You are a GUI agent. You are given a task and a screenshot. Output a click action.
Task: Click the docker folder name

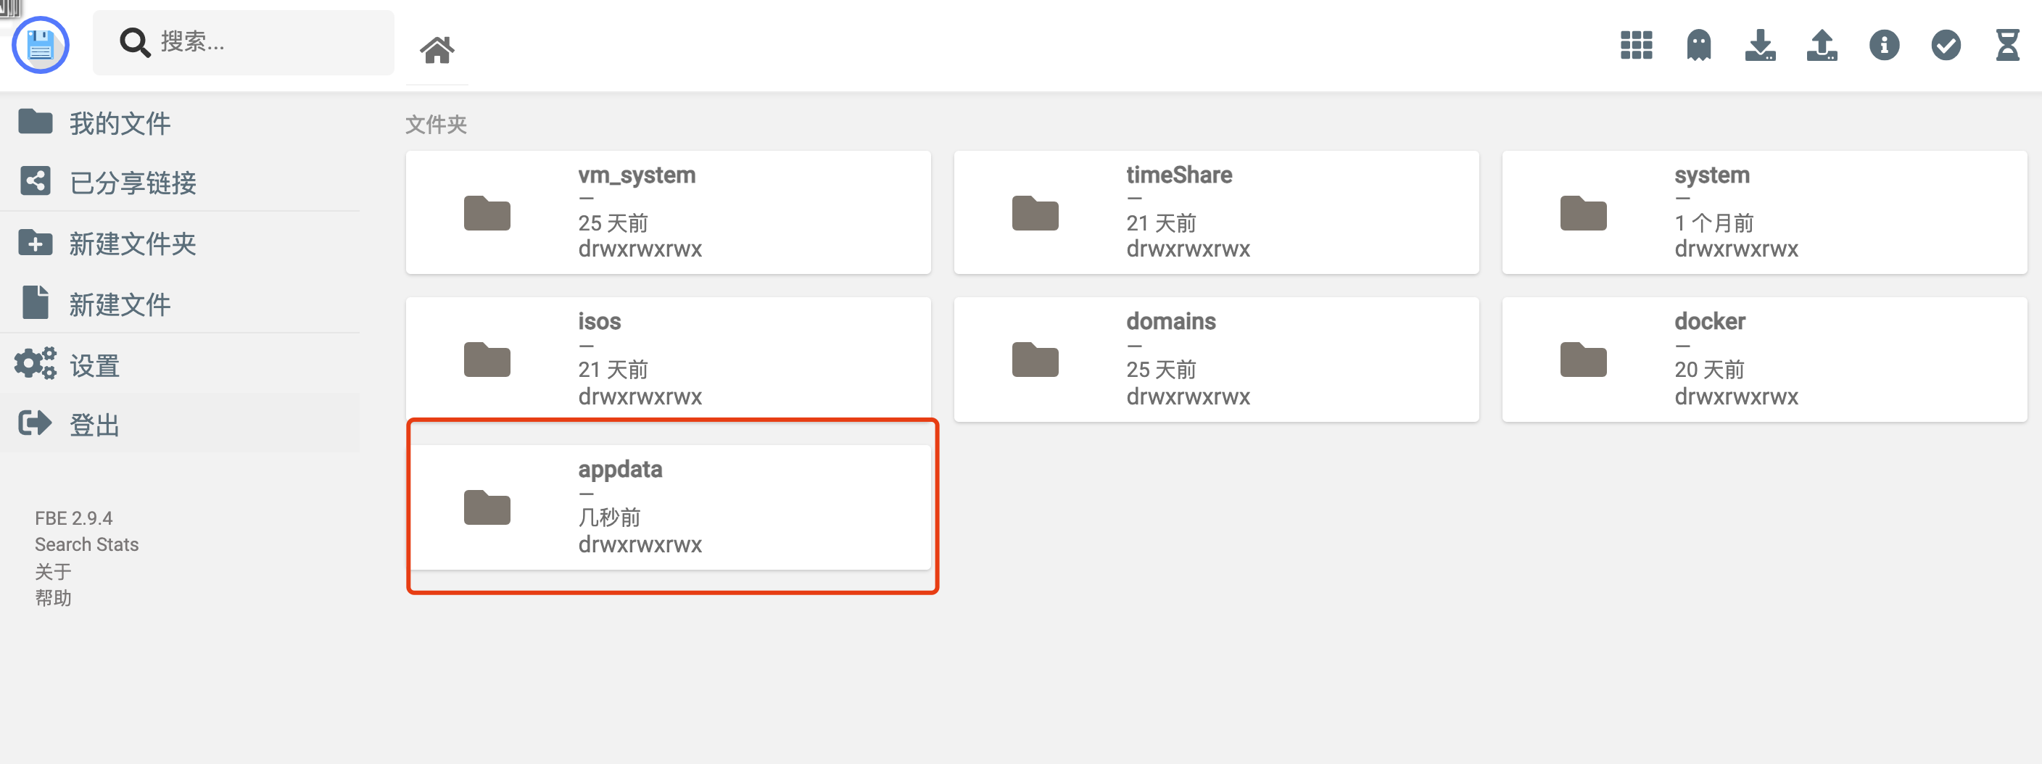click(1710, 321)
